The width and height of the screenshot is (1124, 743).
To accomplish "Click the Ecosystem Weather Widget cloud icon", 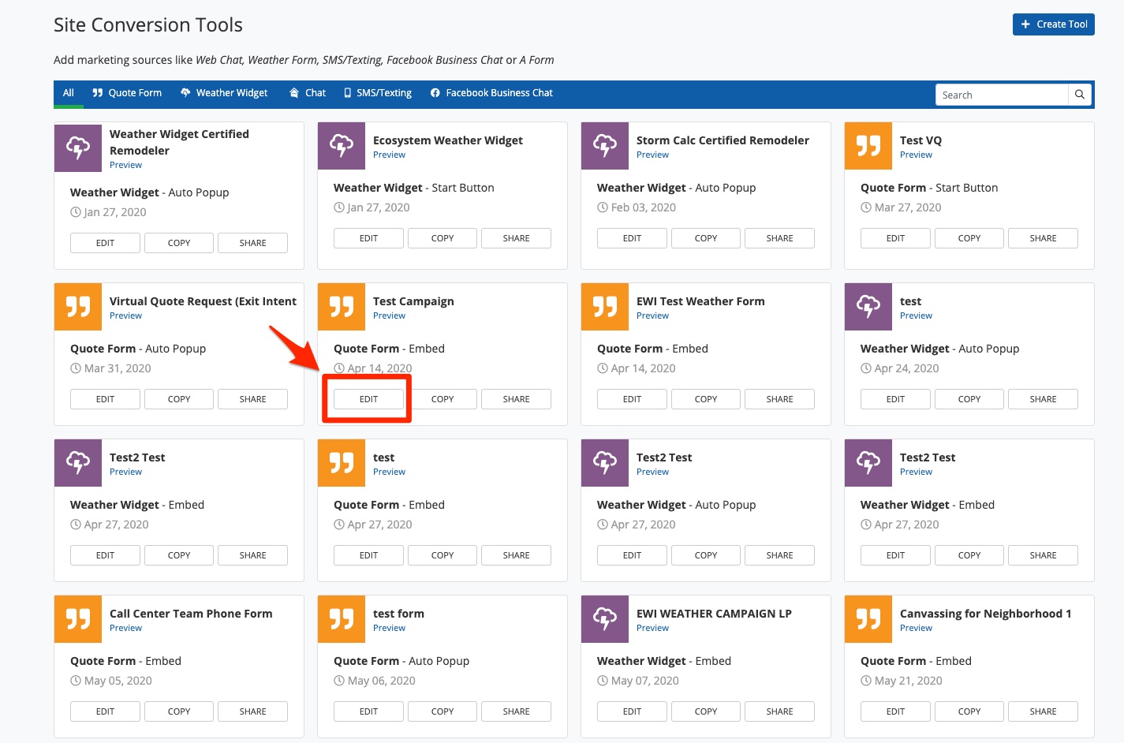I will point(342,146).
